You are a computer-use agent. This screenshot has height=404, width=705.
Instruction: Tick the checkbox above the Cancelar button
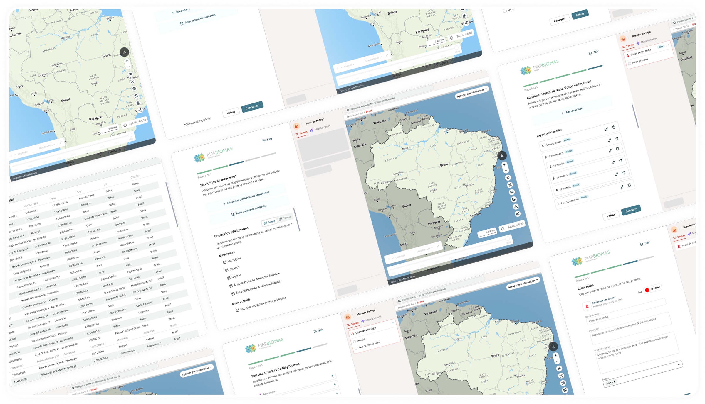click(x=505, y=11)
